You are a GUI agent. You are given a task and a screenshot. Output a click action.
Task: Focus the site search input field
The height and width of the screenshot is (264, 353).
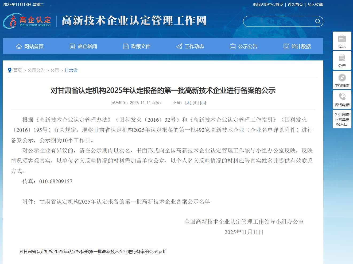[278, 21]
